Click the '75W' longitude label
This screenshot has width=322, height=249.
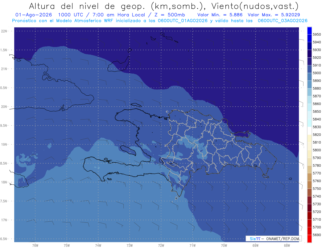point(67,245)
